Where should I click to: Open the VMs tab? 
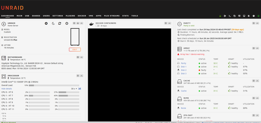[x=91, y=16]
